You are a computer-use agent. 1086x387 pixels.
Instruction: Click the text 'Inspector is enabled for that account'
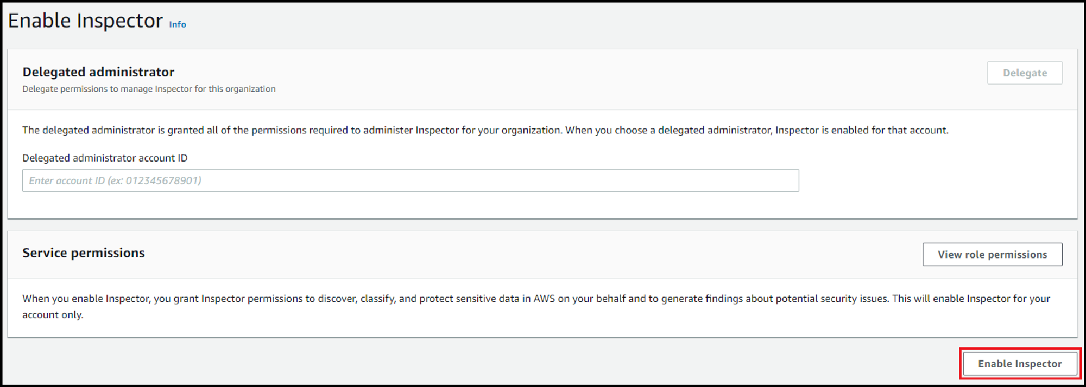click(x=862, y=130)
